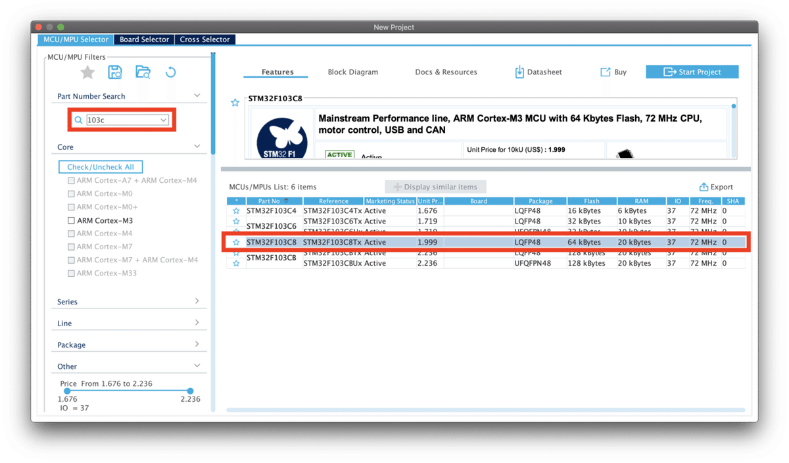
Task: Click the Check/Uncheck All button
Action: 101,167
